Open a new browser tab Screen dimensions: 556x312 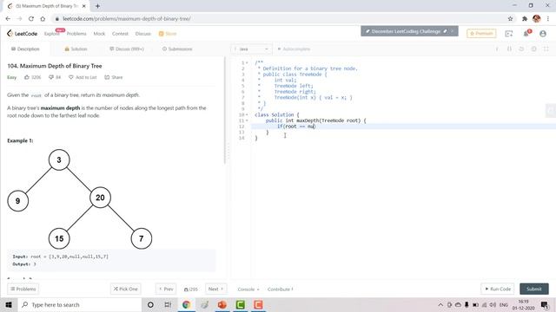[x=97, y=6]
